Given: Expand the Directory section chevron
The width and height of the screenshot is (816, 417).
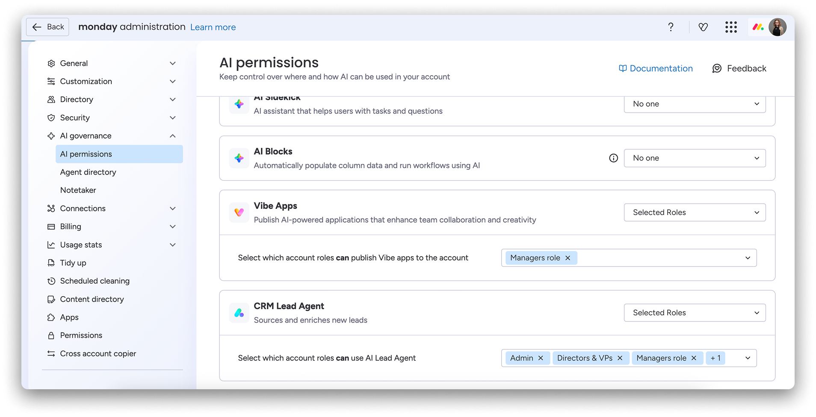Looking at the screenshot, I should click(173, 99).
